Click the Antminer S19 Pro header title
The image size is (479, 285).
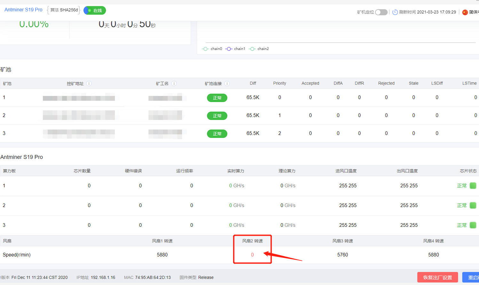coord(23,10)
